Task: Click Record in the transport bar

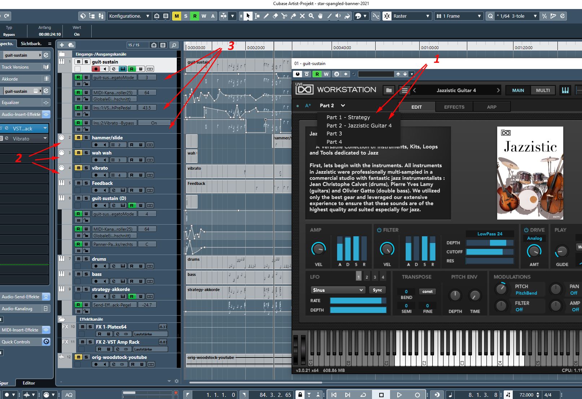Action: (417, 395)
